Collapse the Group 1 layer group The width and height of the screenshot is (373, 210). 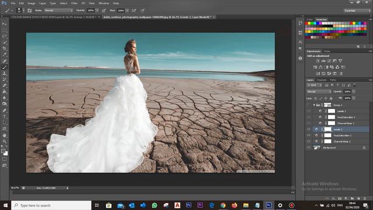(x=314, y=105)
